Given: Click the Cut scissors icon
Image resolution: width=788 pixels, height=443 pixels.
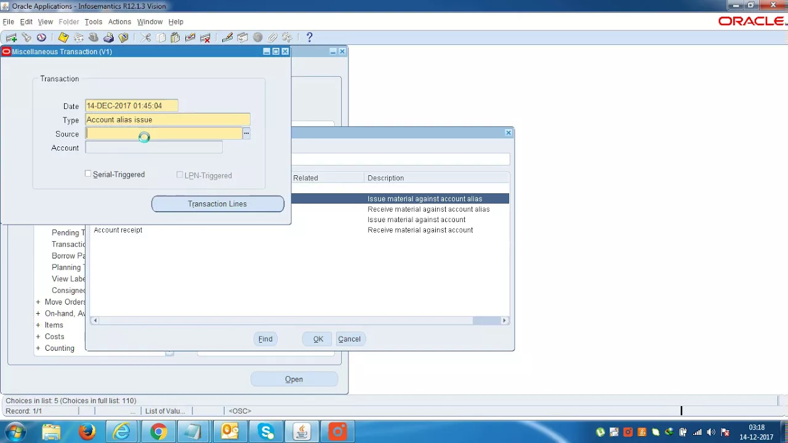Looking at the screenshot, I should [146, 38].
